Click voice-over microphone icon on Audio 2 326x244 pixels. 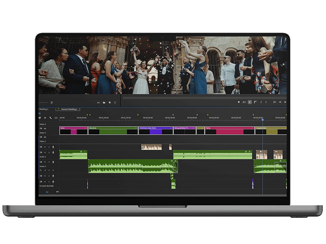coord(53,152)
